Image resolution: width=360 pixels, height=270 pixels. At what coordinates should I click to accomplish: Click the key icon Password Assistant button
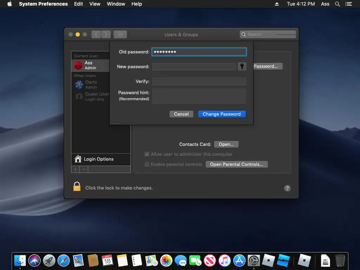[242, 66]
